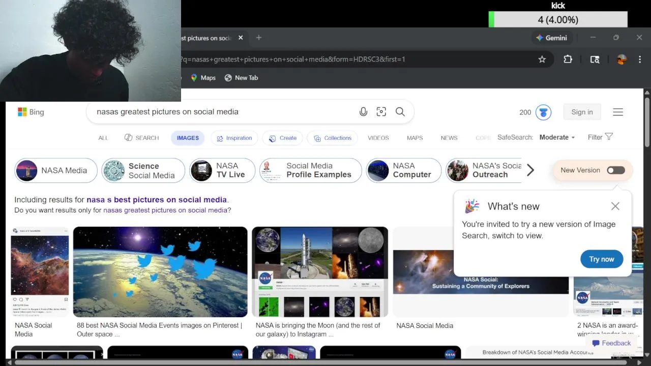
Task: Click 'nasas greatest pictures on social media' link
Action: pos(165,210)
